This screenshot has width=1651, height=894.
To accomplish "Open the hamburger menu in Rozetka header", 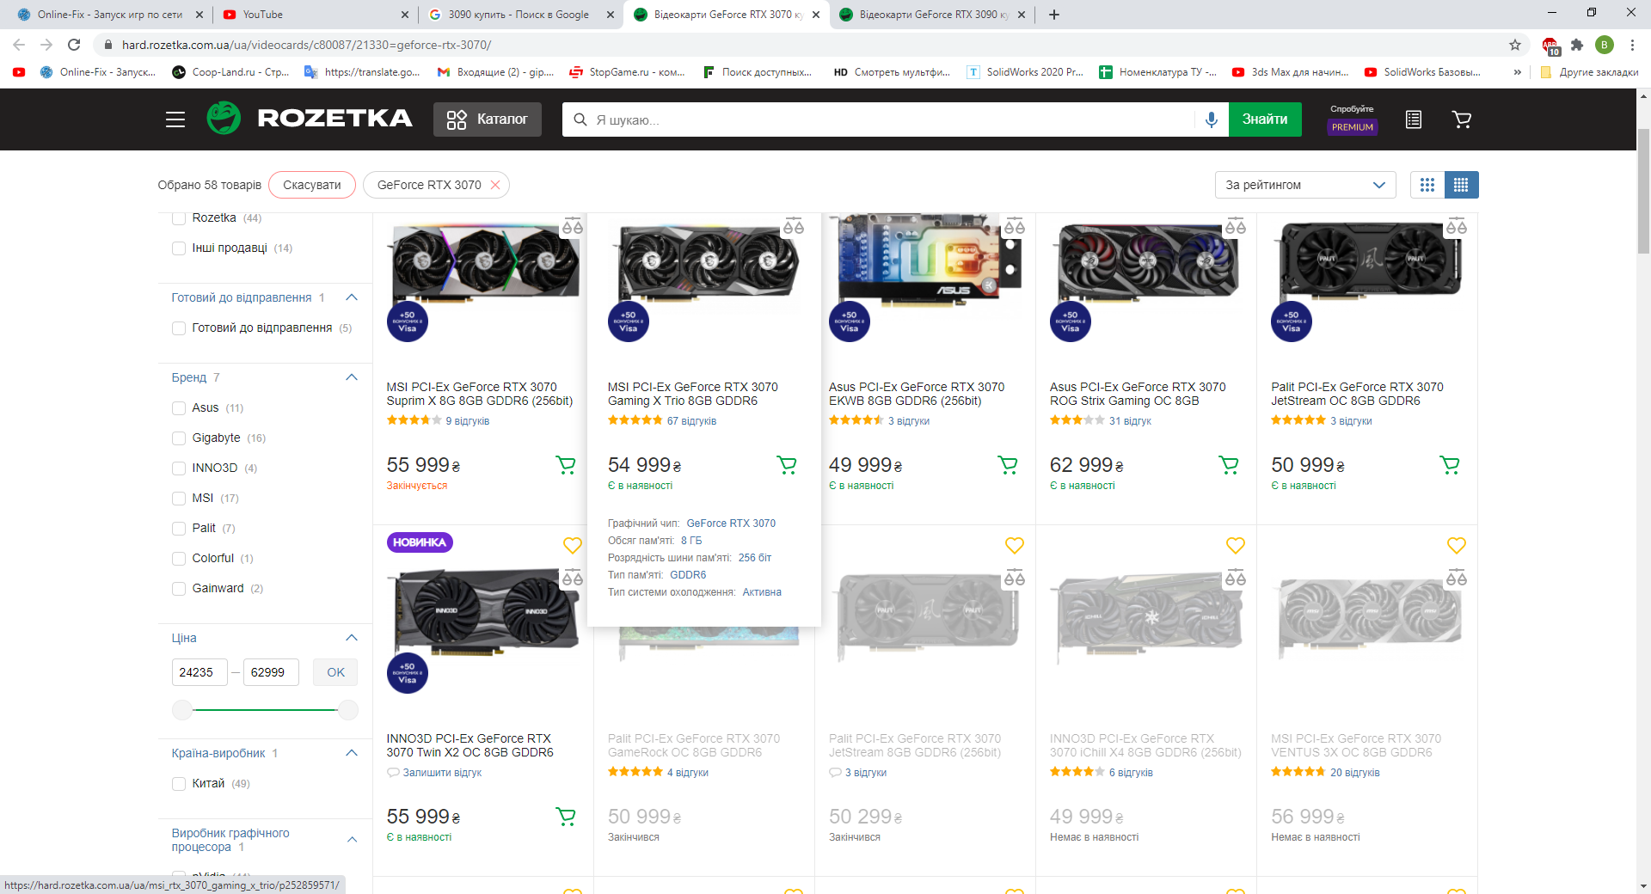I will (x=175, y=119).
